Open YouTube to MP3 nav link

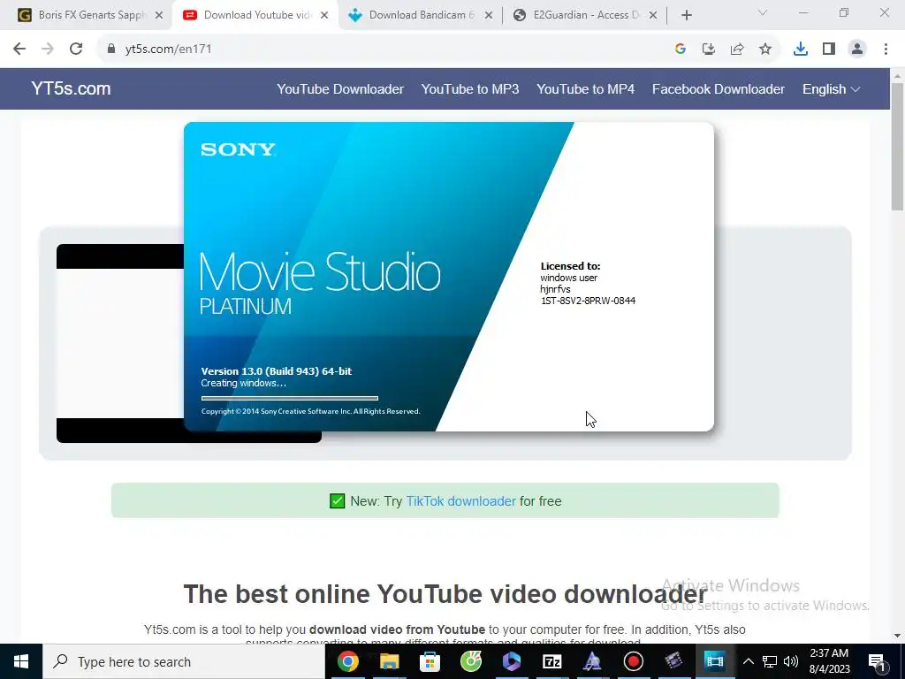470,89
